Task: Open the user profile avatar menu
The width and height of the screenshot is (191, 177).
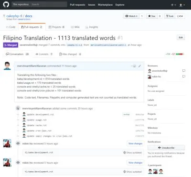Action: point(182,5)
